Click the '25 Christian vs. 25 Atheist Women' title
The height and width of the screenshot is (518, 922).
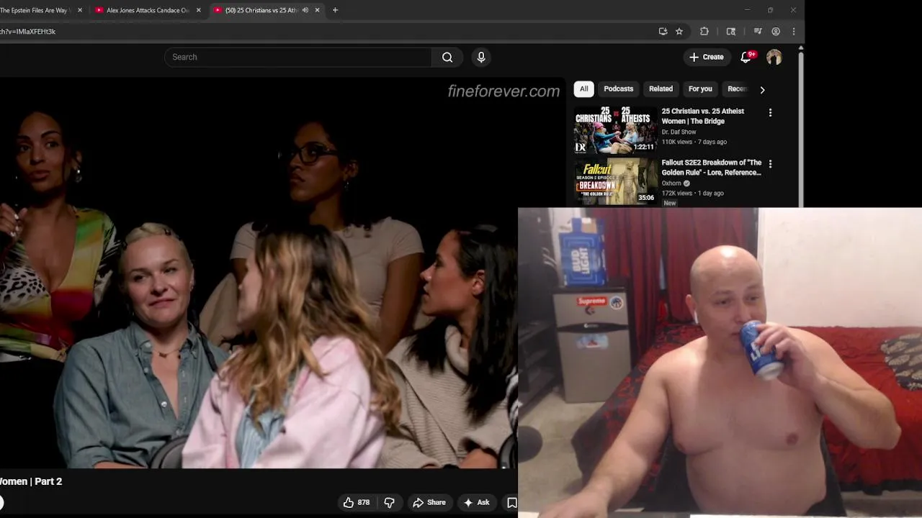coord(703,116)
